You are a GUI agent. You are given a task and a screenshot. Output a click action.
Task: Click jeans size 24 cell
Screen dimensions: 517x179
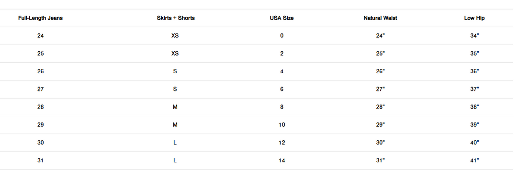coord(40,36)
